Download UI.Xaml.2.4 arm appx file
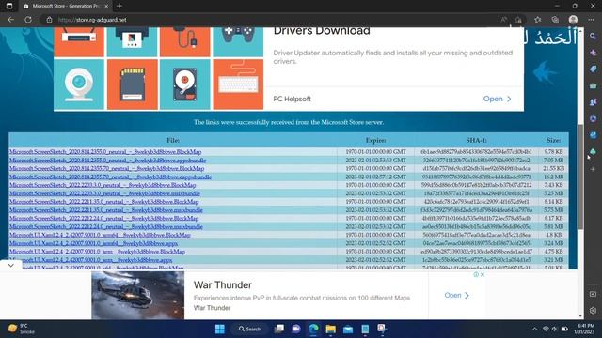Image resolution: width=602 pixels, height=338 pixels. pyautogui.click(x=90, y=260)
